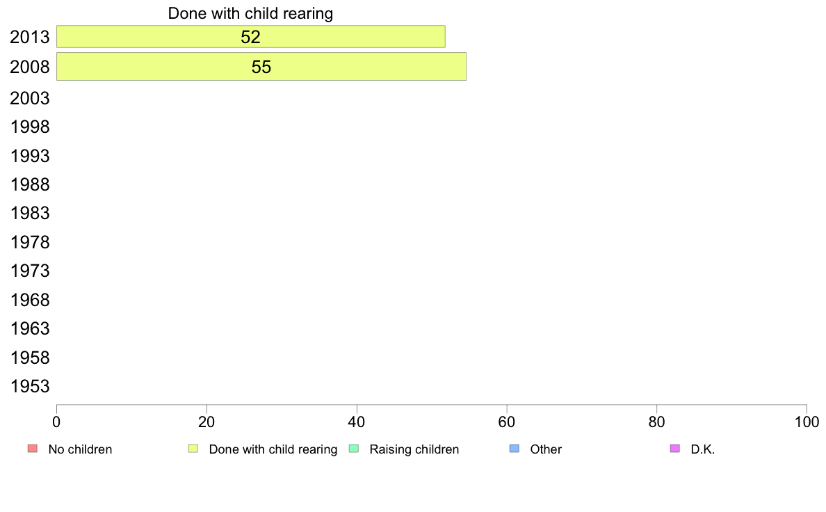Click the Raising children legend label
Viewport: 826px width, 512px height.
pos(414,449)
